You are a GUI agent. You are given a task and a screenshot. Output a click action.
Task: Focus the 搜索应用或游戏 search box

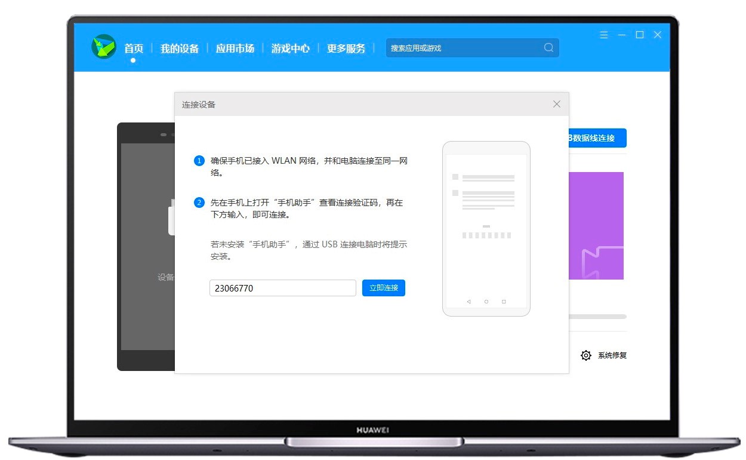tap(473, 48)
